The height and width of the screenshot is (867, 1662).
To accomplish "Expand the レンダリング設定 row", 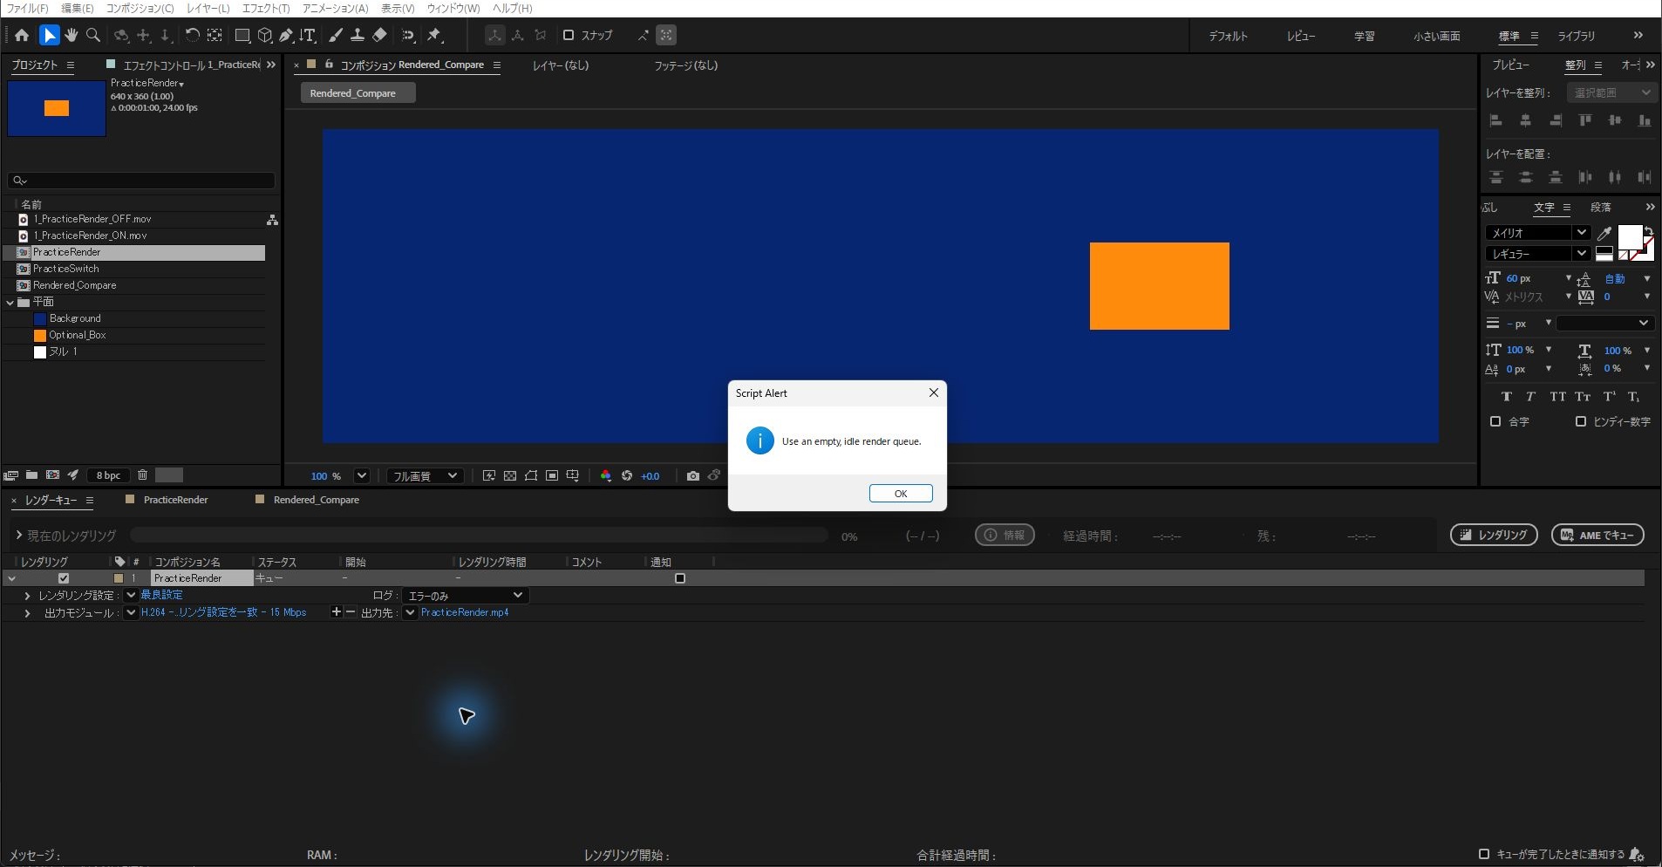I will [x=27, y=596].
